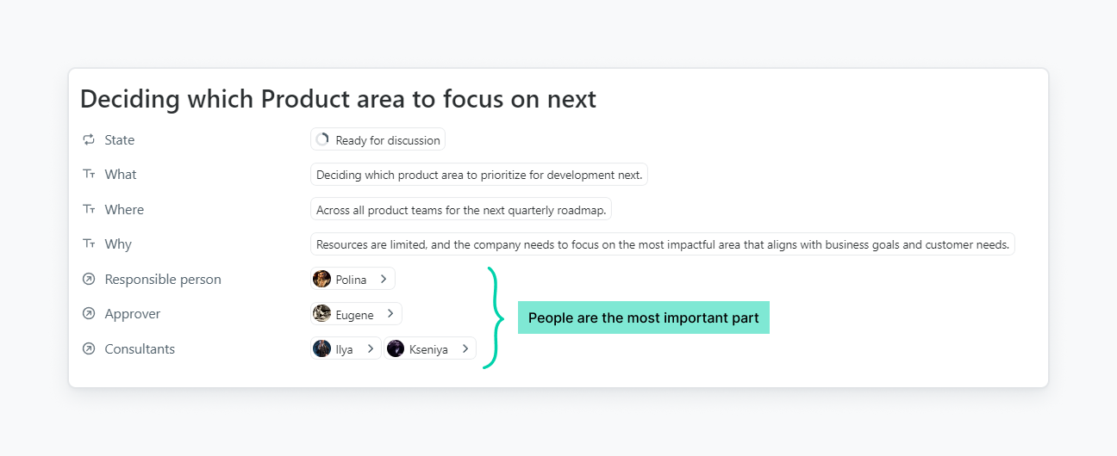1117x456 pixels.
Task: Click the text icon beside Where
Action: click(x=88, y=209)
